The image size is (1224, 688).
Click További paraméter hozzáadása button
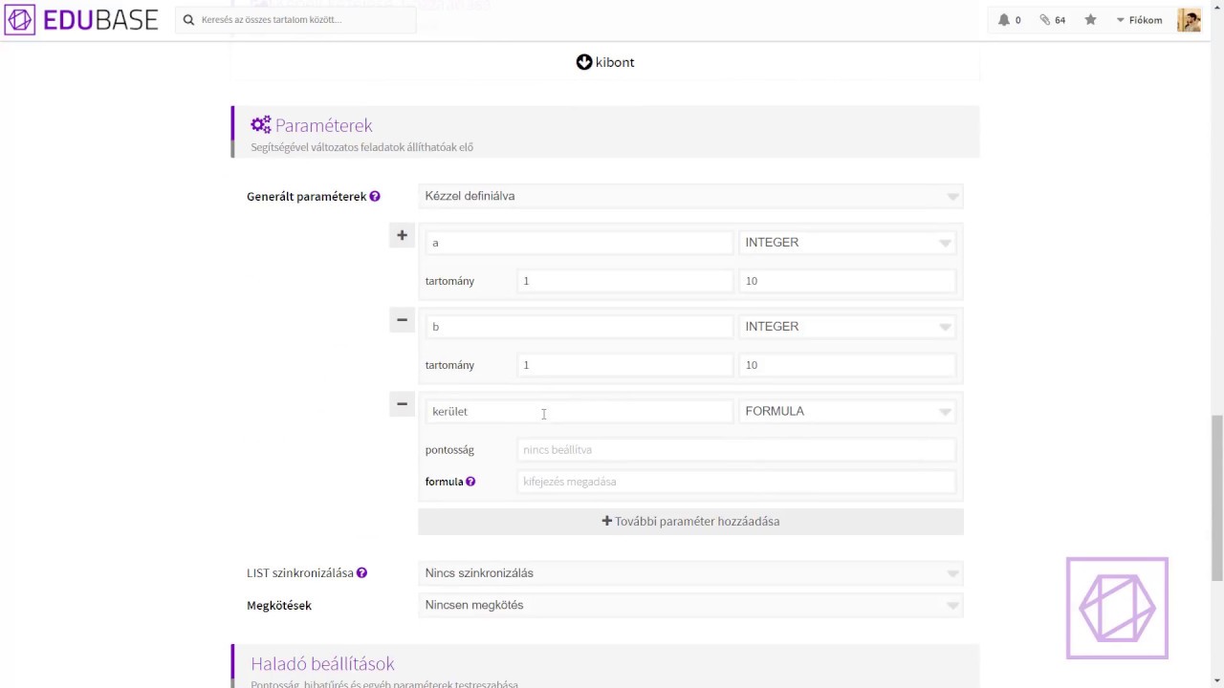tap(690, 522)
